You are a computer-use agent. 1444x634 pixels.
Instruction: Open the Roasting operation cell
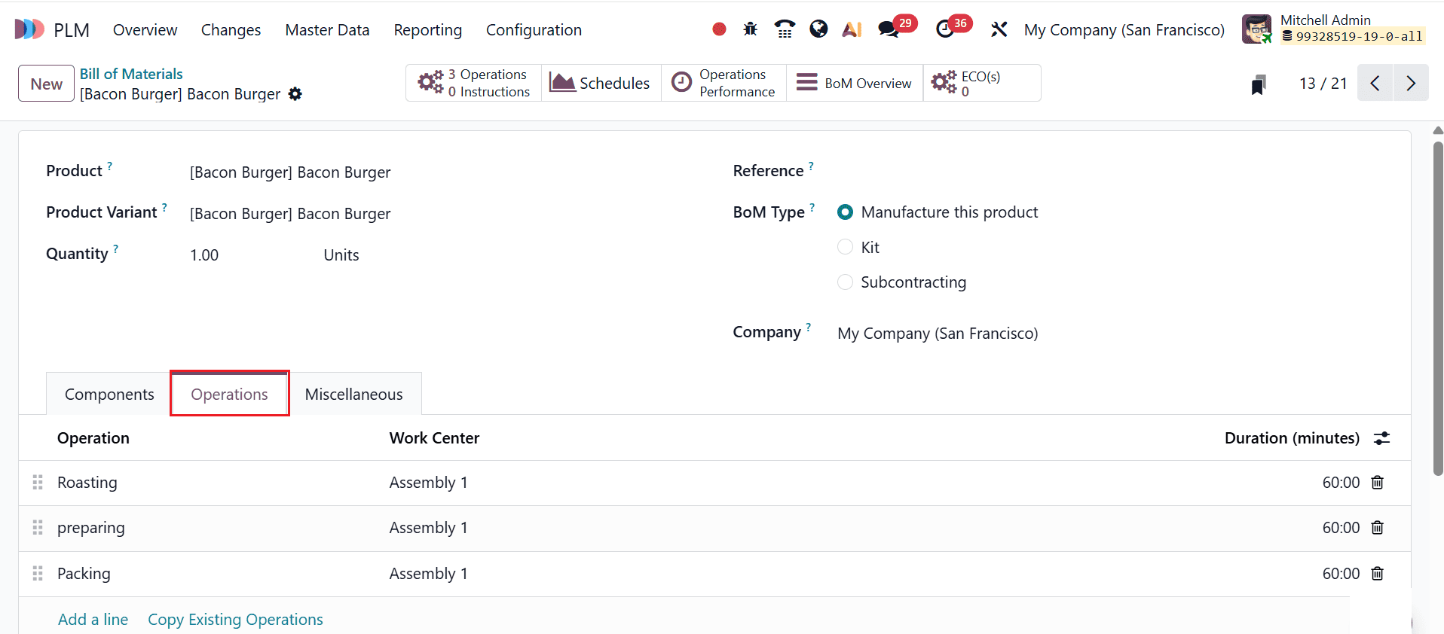coord(87,483)
